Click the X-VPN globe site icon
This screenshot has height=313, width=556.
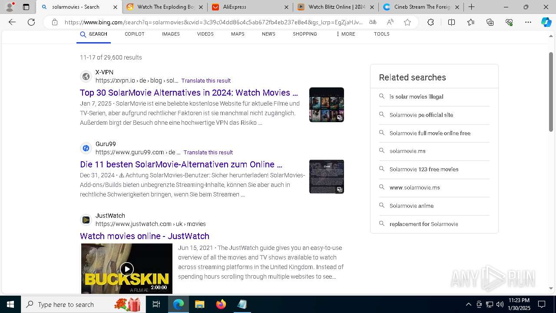(86, 77)
